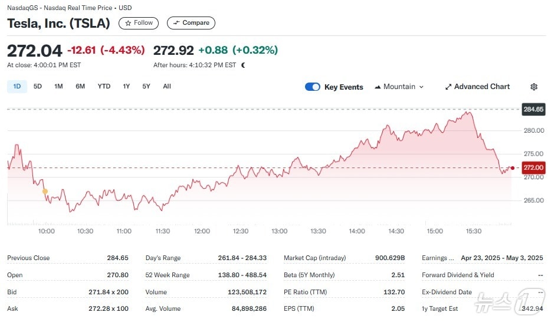Open Advanced Chart in expanded view

(477, 87)
